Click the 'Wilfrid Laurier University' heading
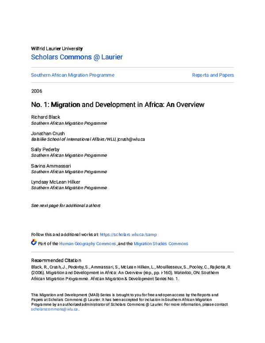265x343 pixels. (57, 49)
